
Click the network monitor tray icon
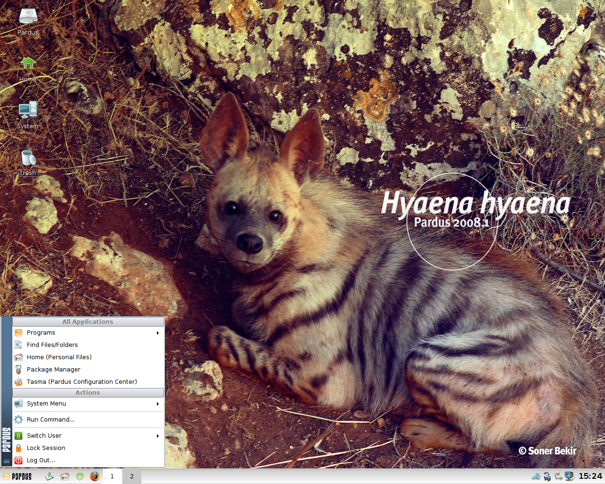(570, 476)
